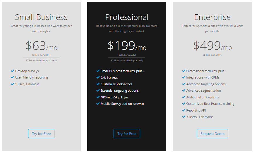Click the checkmark beside Desktop surveys
This screenshot has height=153, width=254.
(12, 71)
